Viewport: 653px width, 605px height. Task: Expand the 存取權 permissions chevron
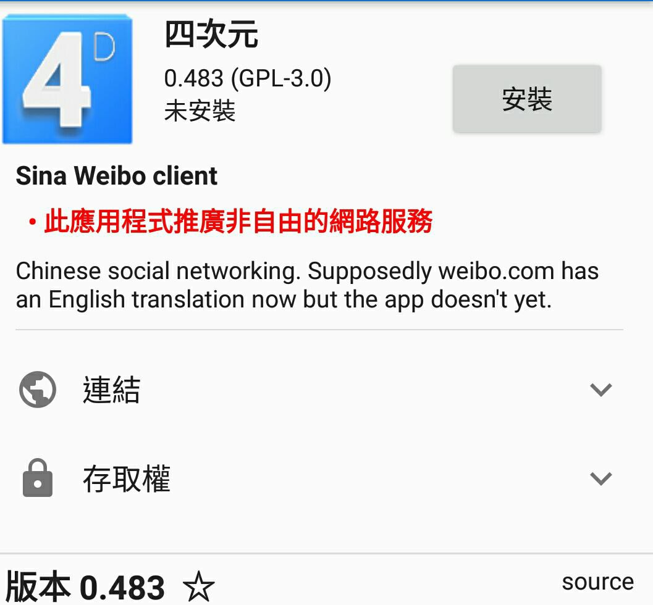pos(601,478)
